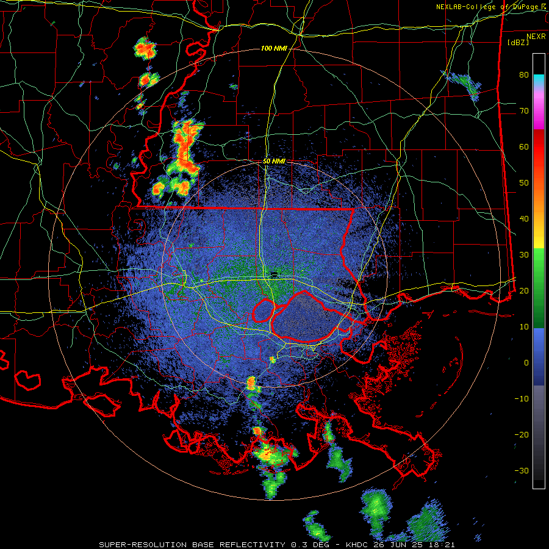Click the 0 value on the dBZ scale
The image size is (549, 549).
click(526, 363)
